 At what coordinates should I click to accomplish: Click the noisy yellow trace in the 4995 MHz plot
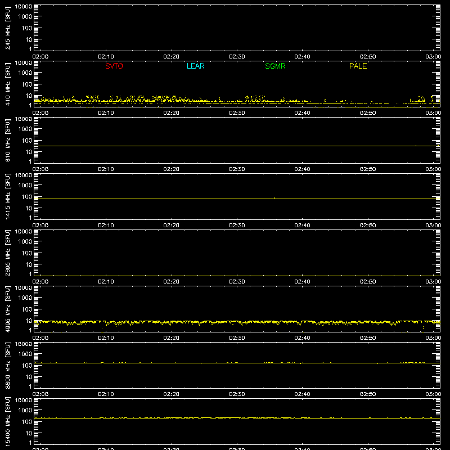click(x=237, y=322)
